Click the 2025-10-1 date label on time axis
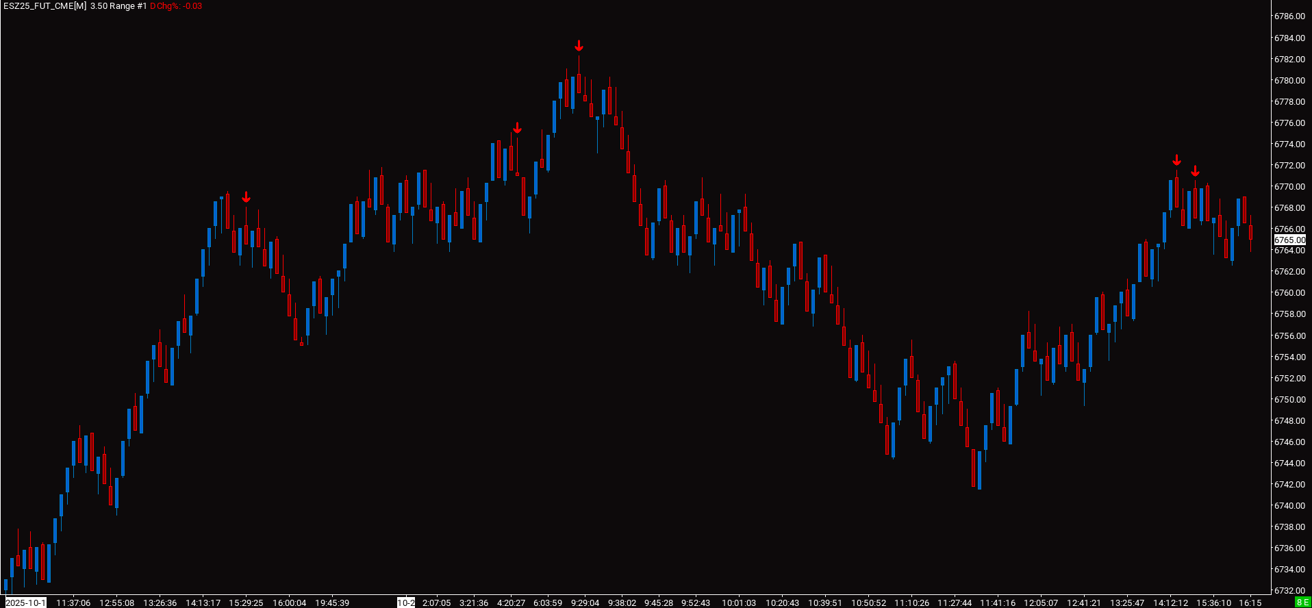This screenshot has width=1312, height=608. 25,603
